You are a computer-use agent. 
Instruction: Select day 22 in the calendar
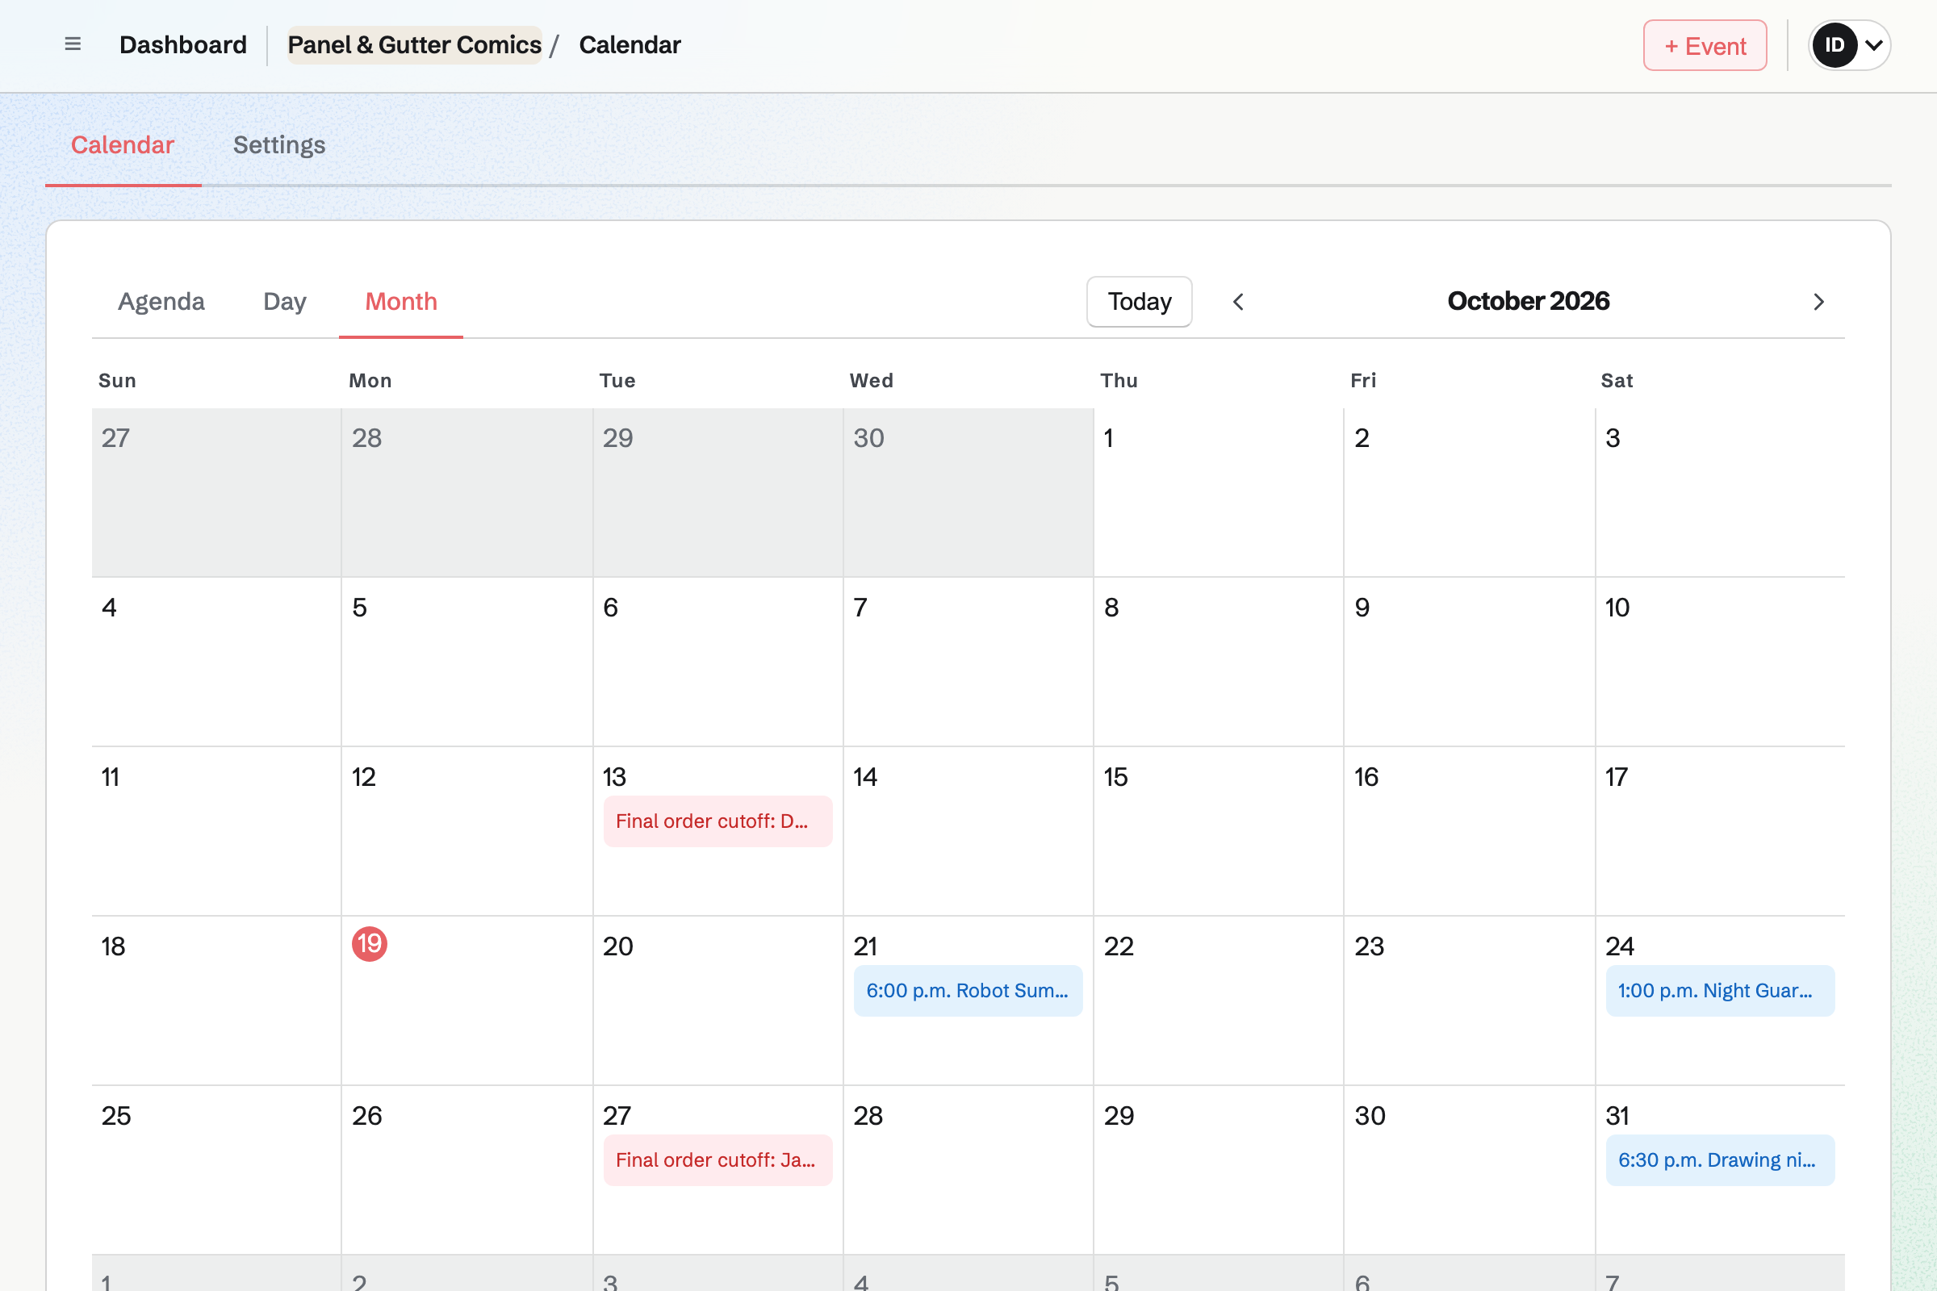pyautogui.click(x=1119, y=946)
